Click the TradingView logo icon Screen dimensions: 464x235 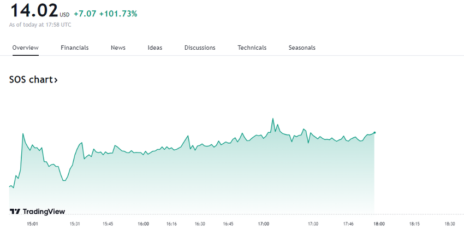[x=15, y=211]
